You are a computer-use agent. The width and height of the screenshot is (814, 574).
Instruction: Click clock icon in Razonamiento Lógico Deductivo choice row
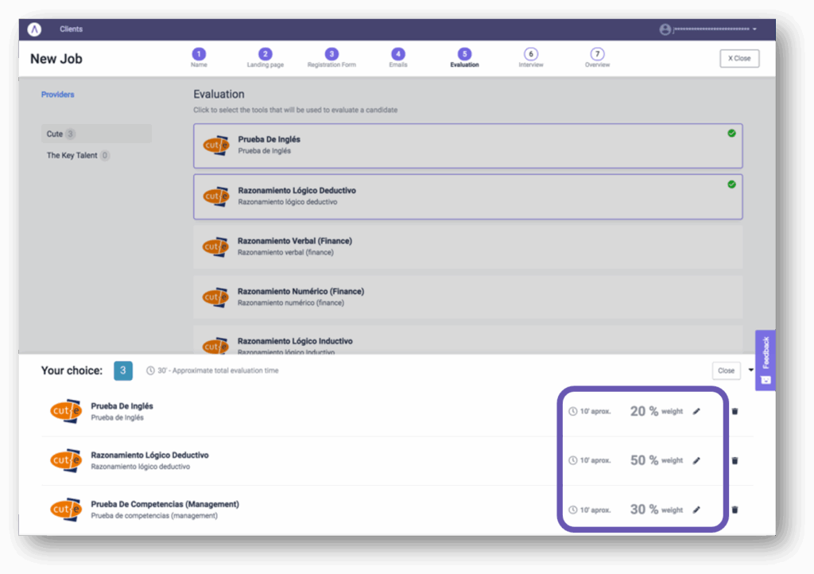573,460
